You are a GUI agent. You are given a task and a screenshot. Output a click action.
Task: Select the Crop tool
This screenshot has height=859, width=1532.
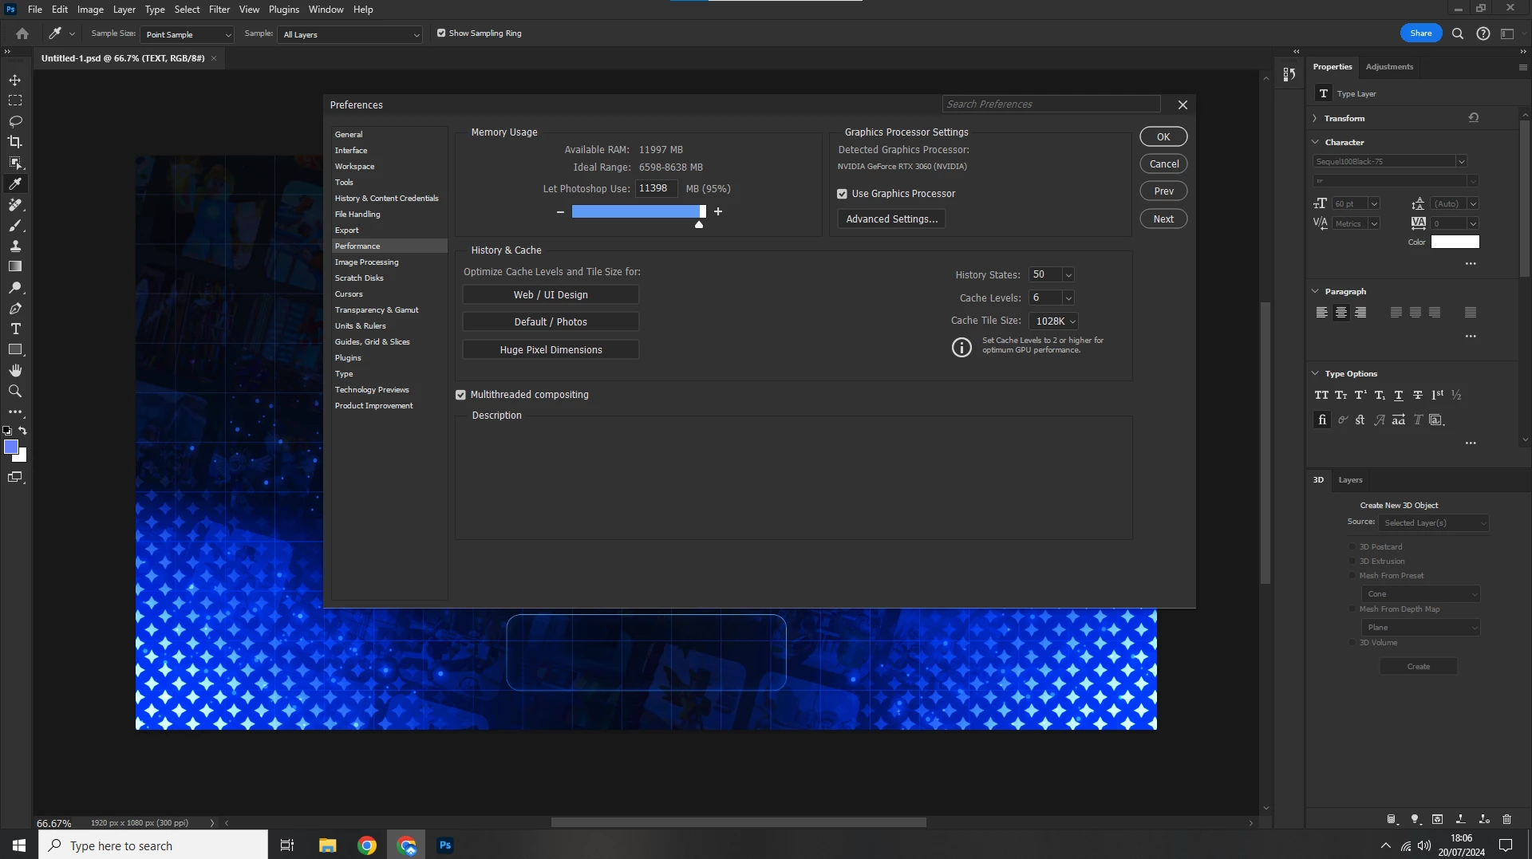[15, 142]
